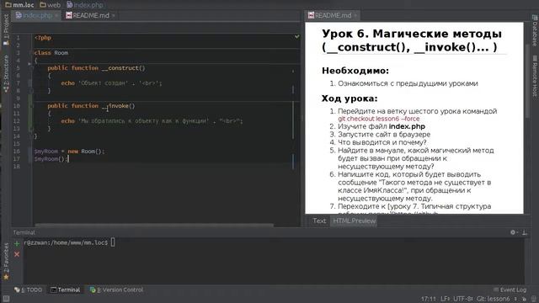Viewport: 539px width, 303px height.
Task: Close README.md tab in right pane
Action: tap(355, 15)
